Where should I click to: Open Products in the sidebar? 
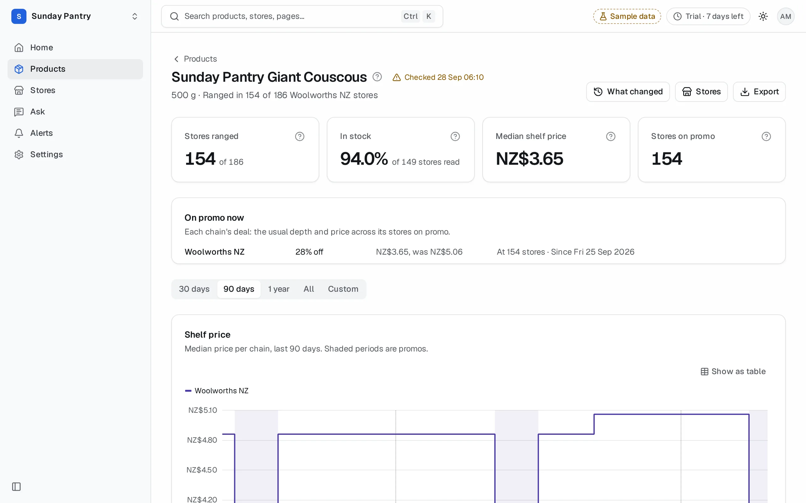pos(75,69)
